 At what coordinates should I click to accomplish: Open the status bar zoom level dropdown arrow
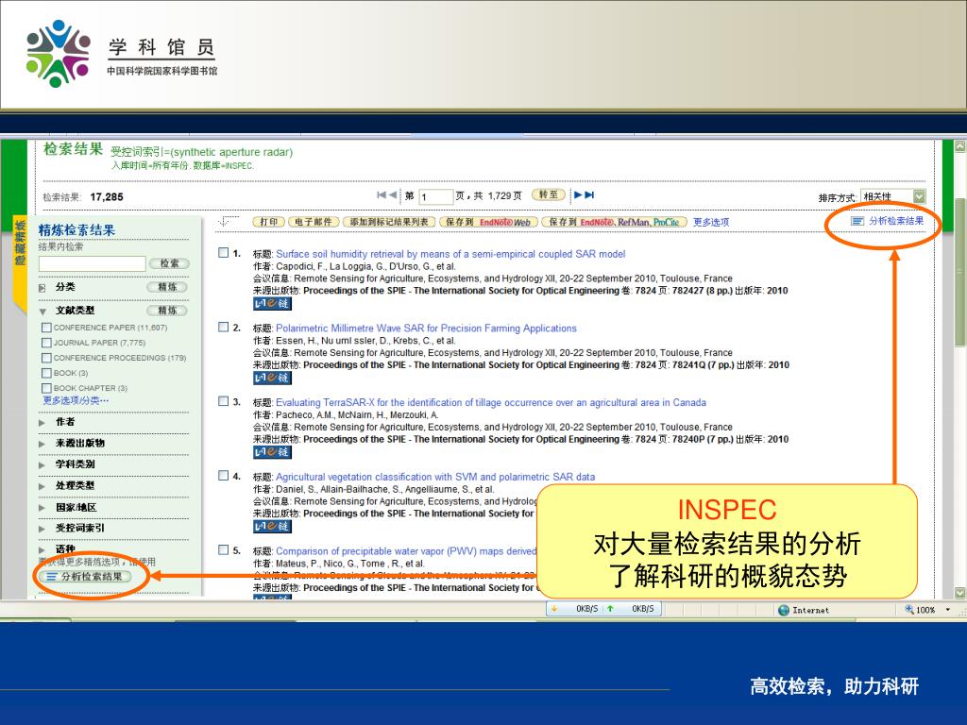(948, 610)
